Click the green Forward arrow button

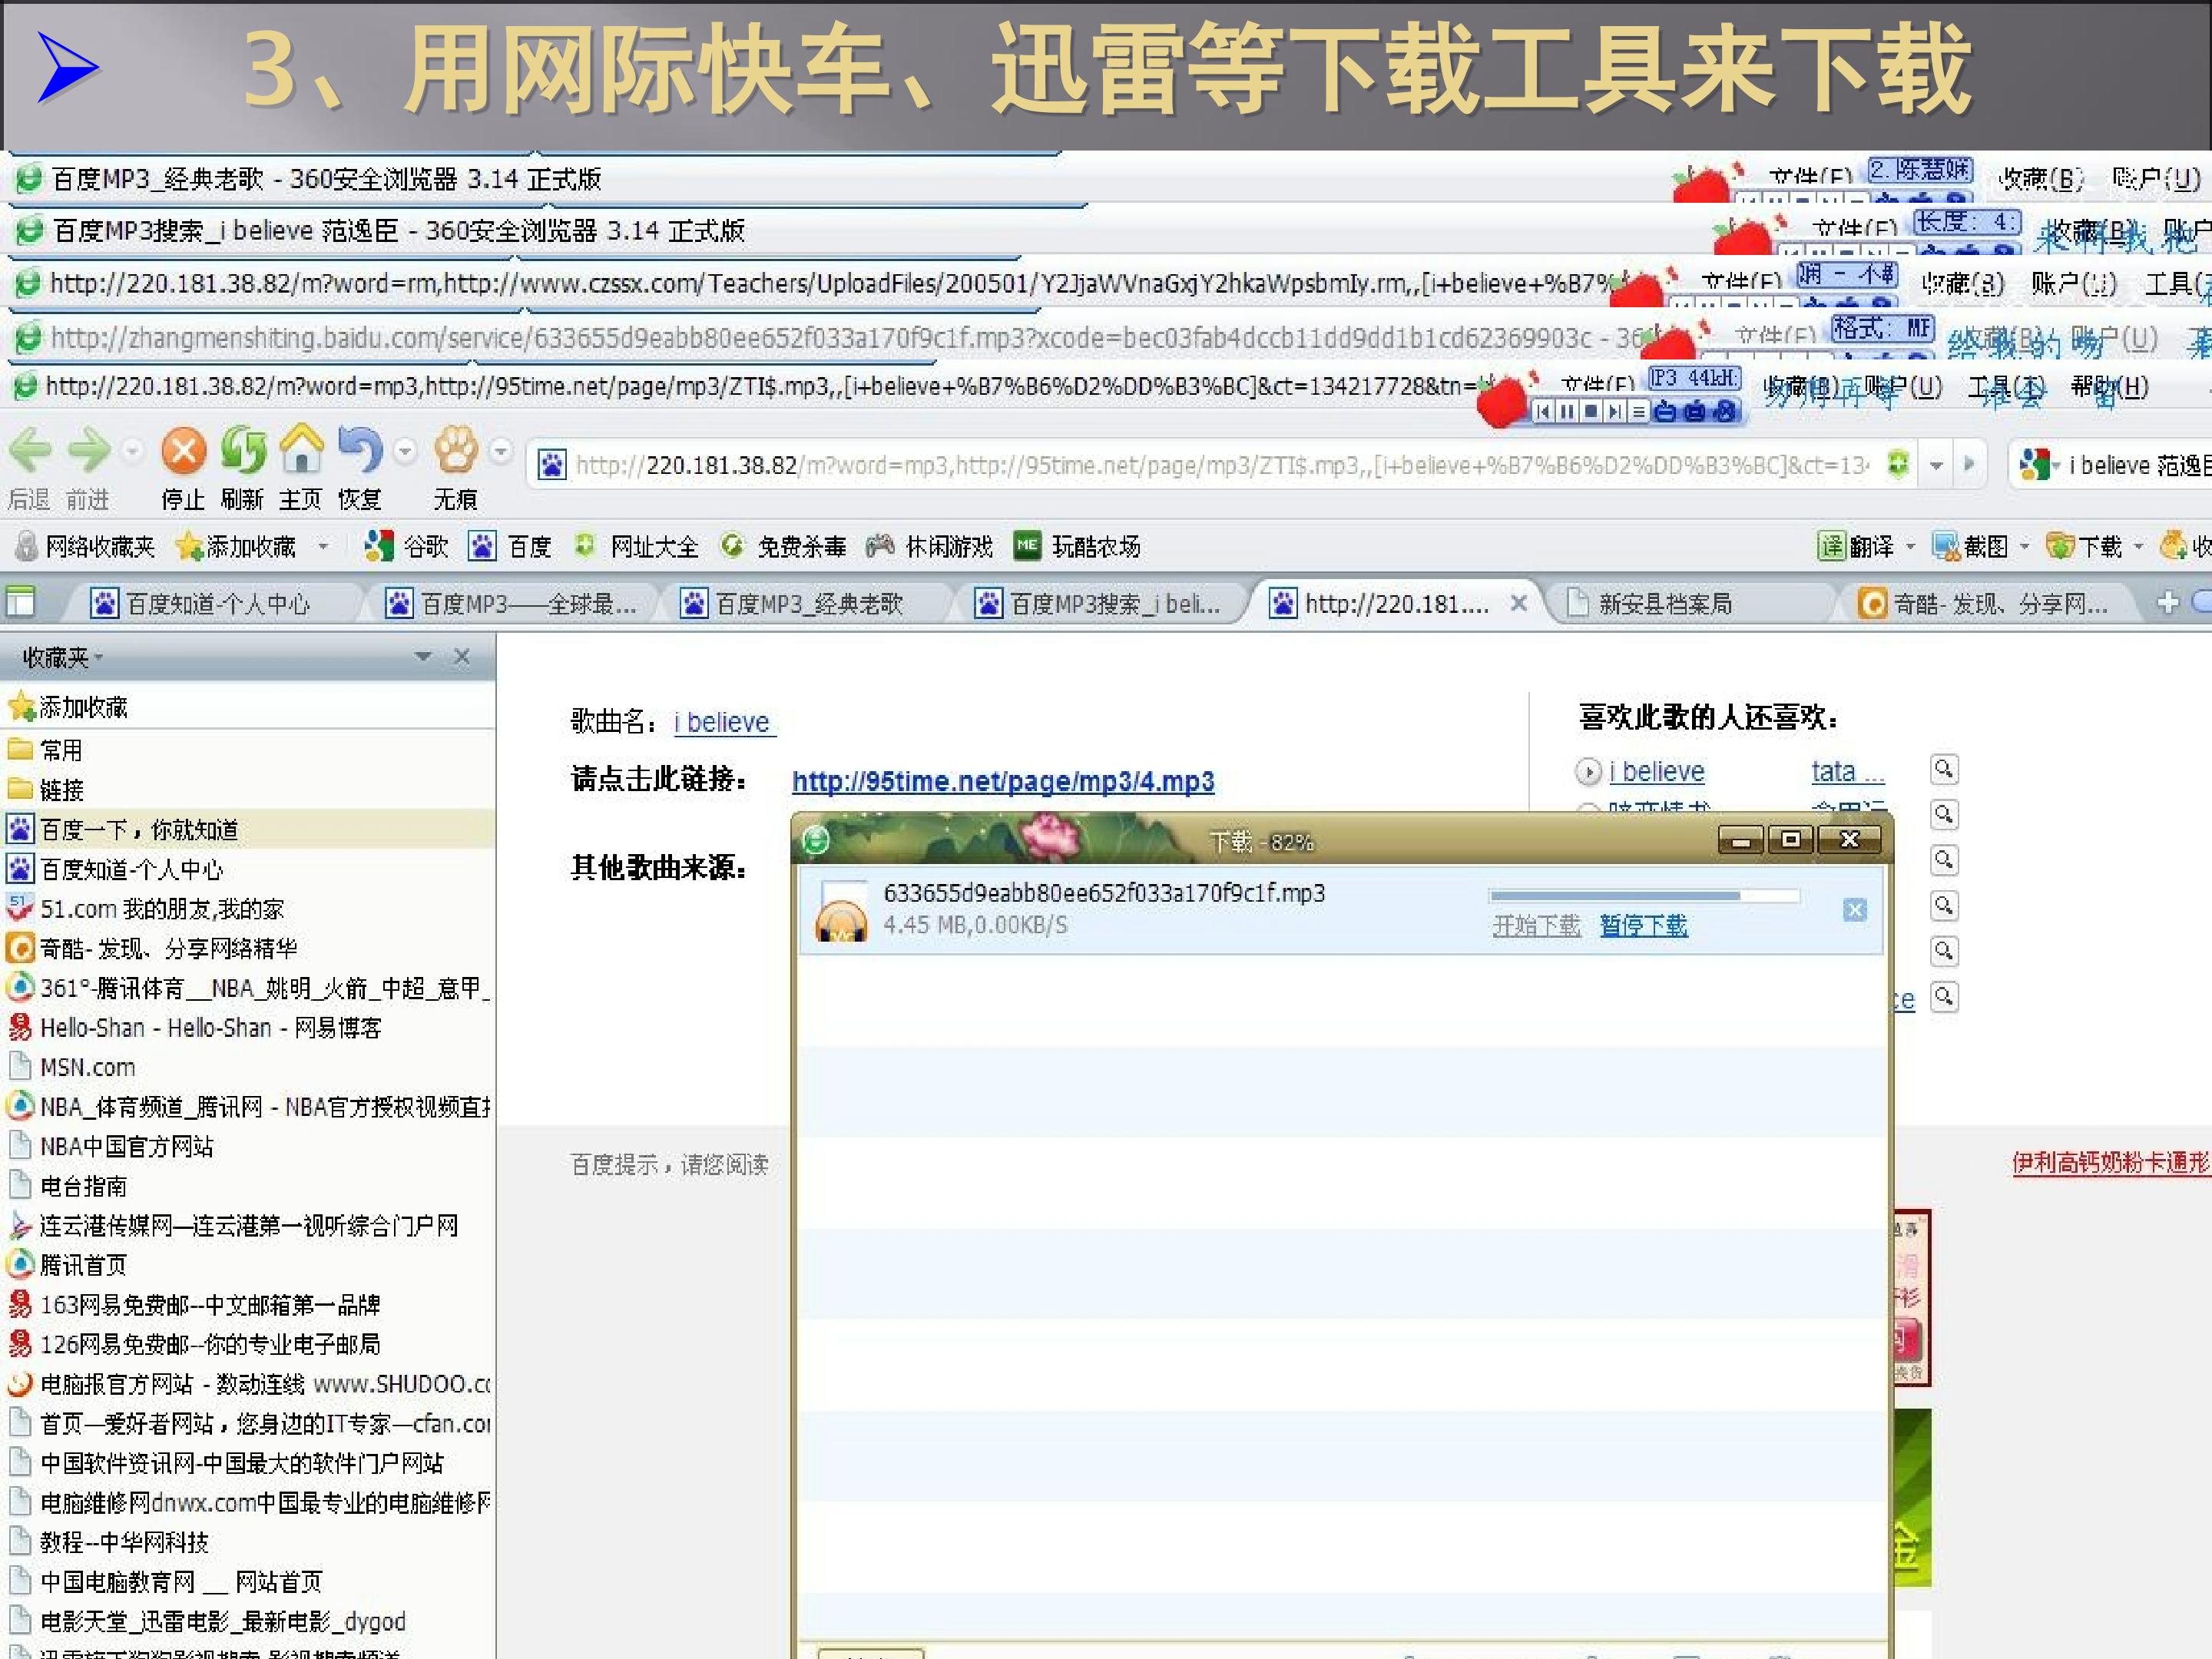coord(88,450)
